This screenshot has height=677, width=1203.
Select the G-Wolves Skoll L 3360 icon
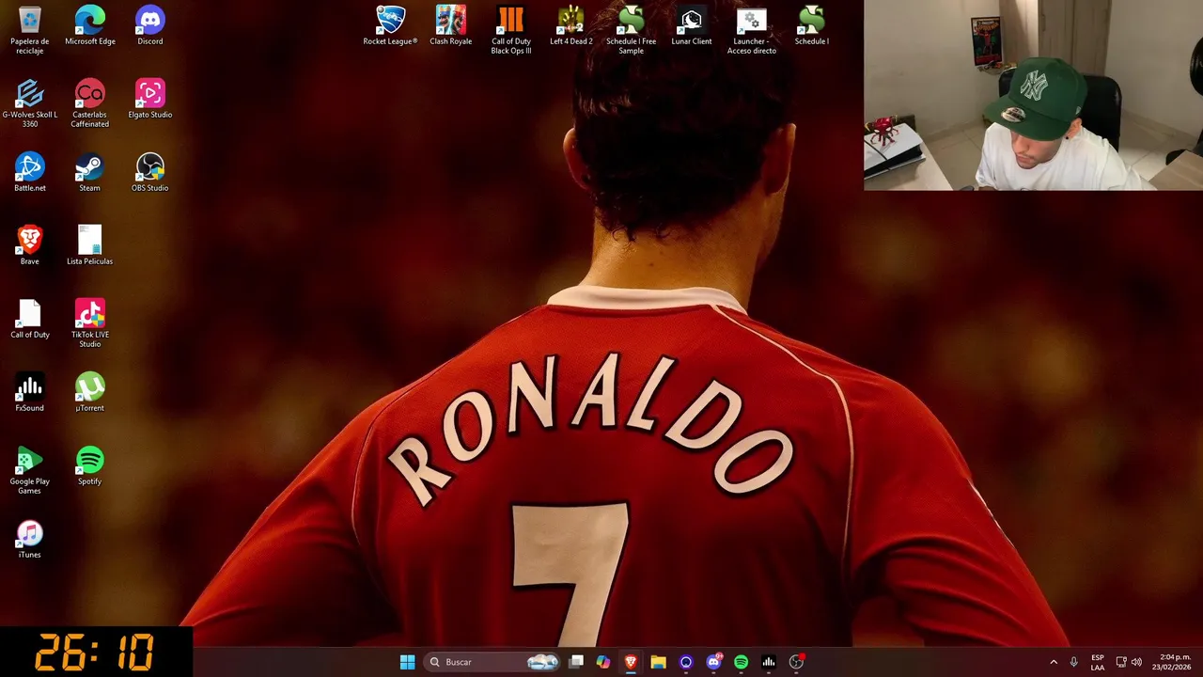point(29,103)
